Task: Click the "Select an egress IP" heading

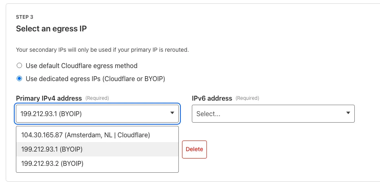Action: [51, 29]
